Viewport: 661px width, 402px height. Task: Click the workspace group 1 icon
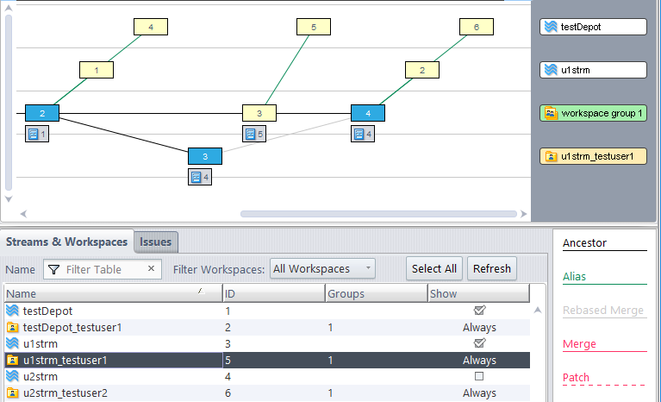(x=550, y=113)
